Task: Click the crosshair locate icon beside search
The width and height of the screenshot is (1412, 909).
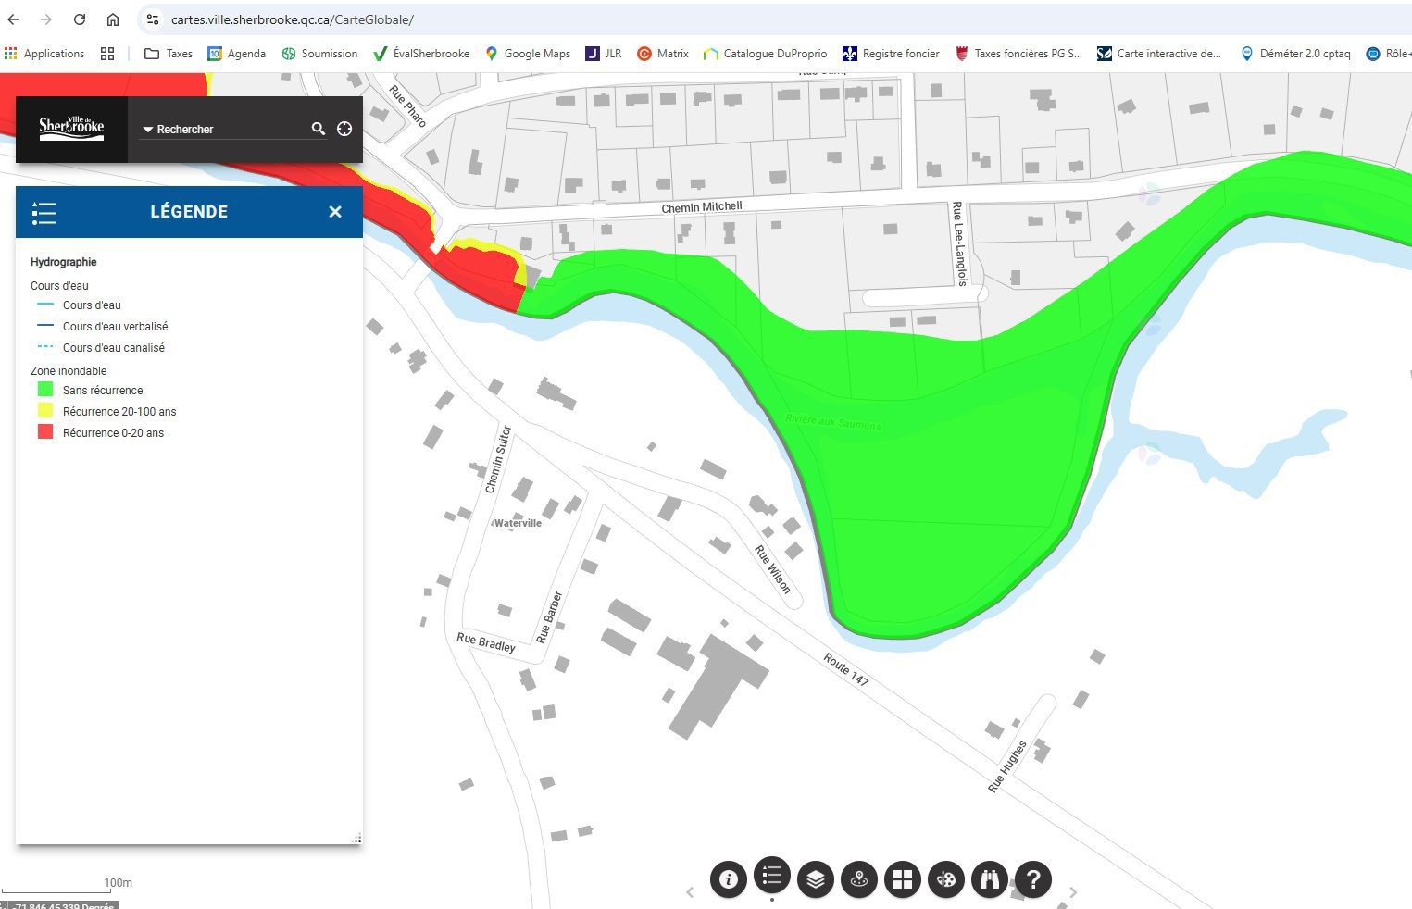Action: pyautogui.click(x=344, y=129)
